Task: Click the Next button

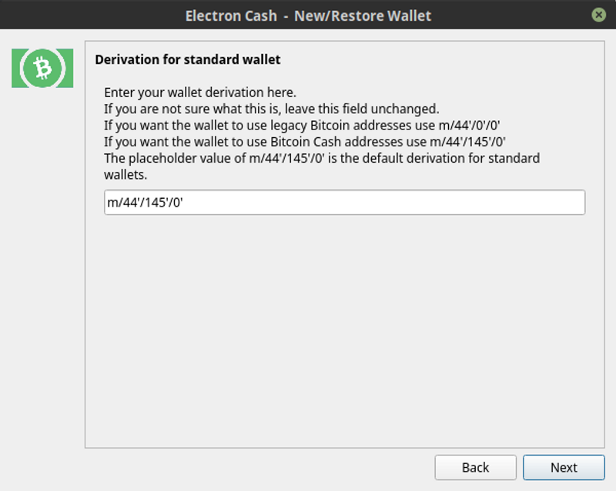Action: [x=564, y=467]
